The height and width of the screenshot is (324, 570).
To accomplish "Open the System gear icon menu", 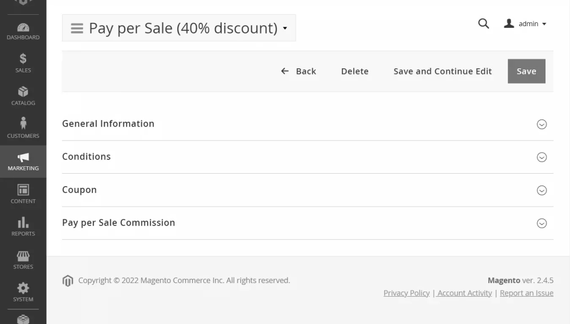I will (x=23, y=292).
